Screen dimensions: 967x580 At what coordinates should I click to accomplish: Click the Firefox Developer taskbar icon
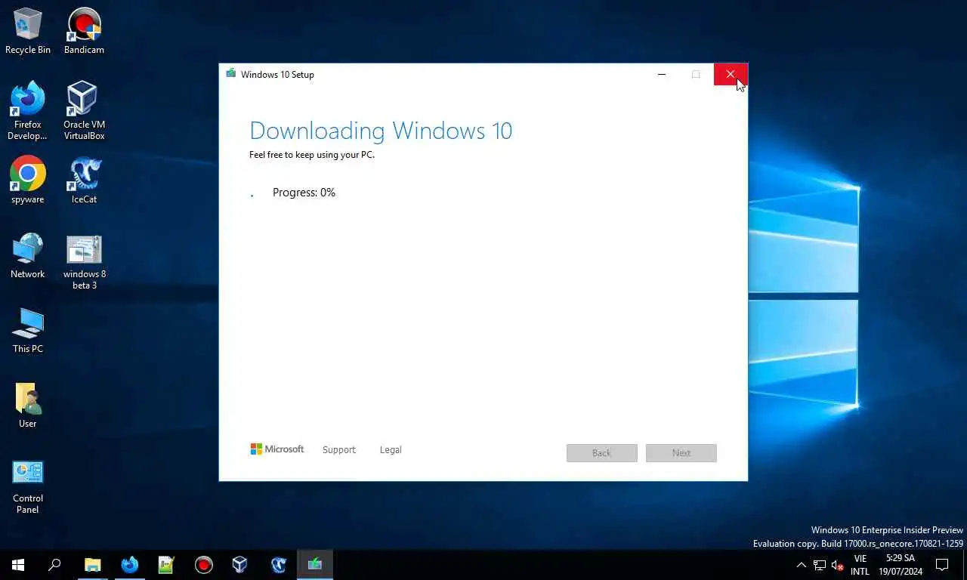tap(129, 564)
